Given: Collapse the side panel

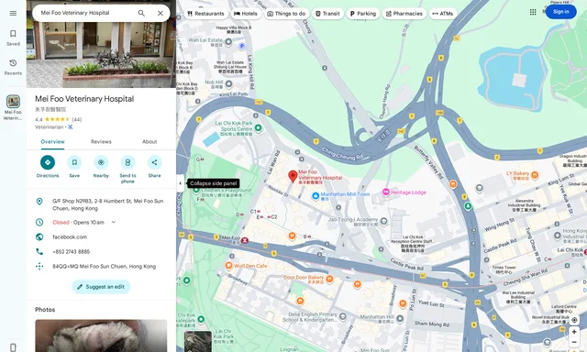Looking at the screenshot, I should point(180,183).
